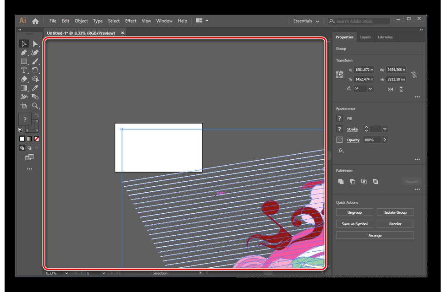Expand the rotation angle dropdown
Image resolution: width=442 pixels, height=292 pixels.
point(370,89)
